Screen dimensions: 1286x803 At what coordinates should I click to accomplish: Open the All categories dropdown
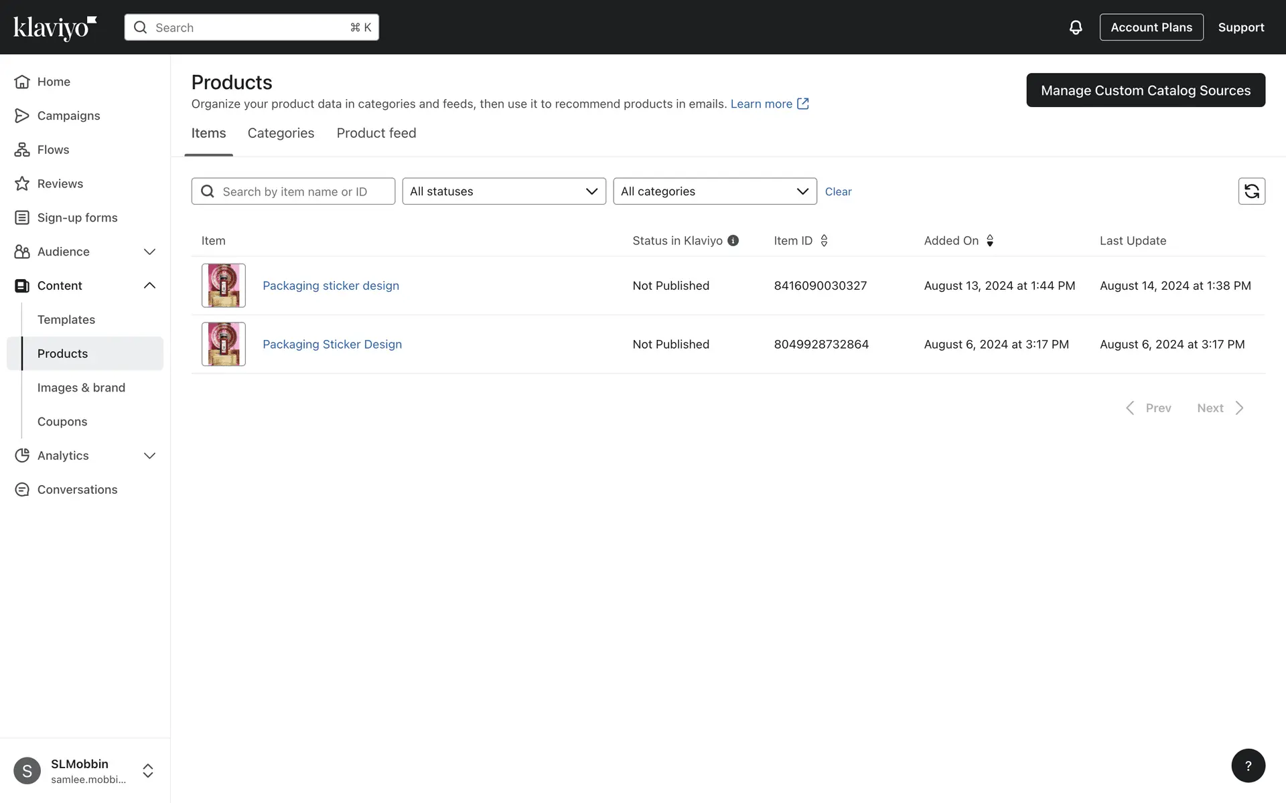715,191
